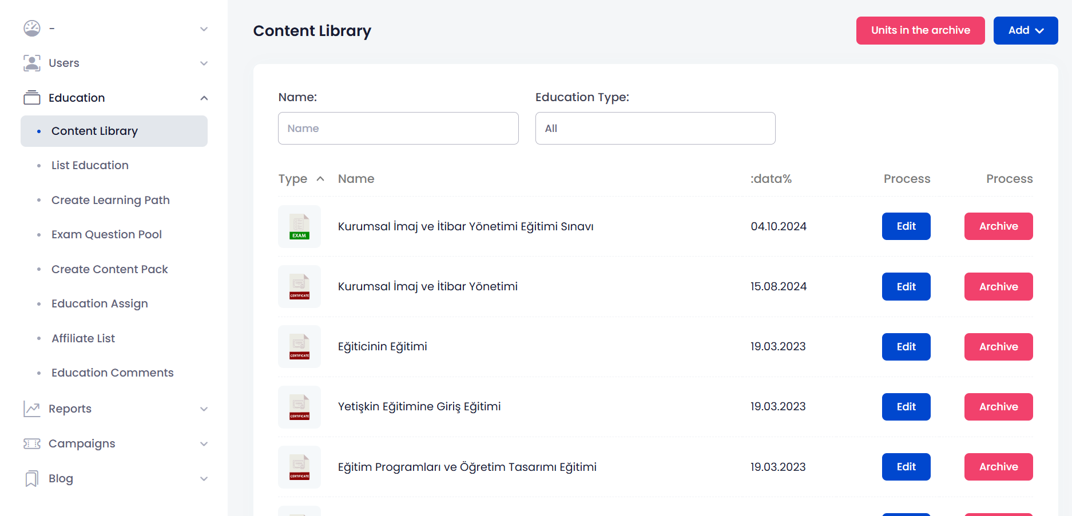The width and height of the screenshot is (1072, 516).
Task: Click the Blog bookmark icon
Action: (32, 478)
